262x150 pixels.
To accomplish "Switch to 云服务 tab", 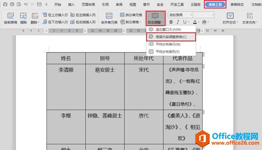I will (196, 5).
